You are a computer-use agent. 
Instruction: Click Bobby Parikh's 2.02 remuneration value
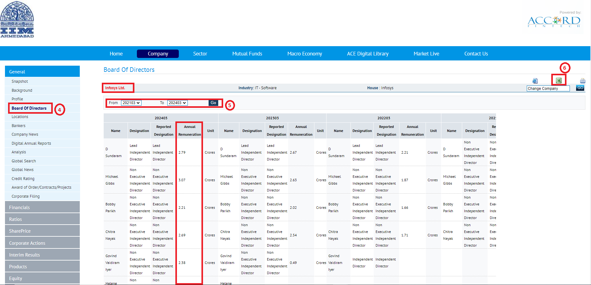tap(293, 208)
